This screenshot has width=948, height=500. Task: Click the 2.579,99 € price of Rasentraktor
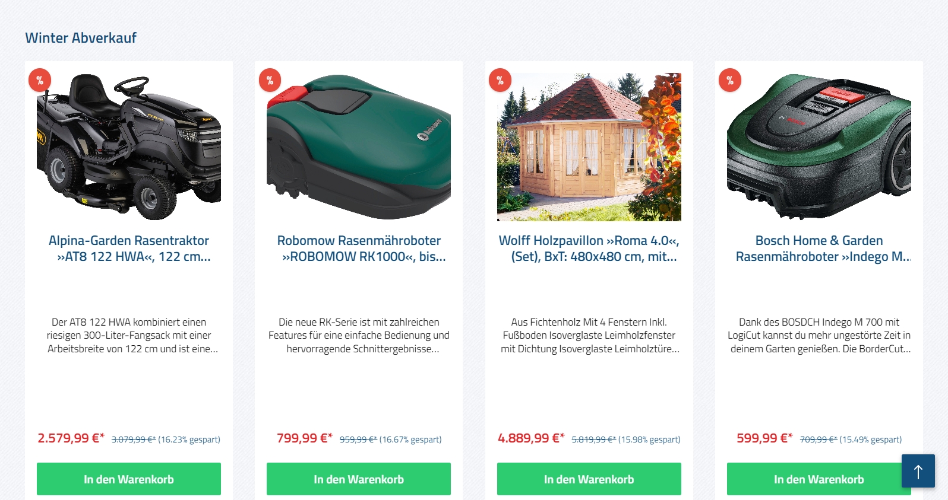tap(71, 438)
